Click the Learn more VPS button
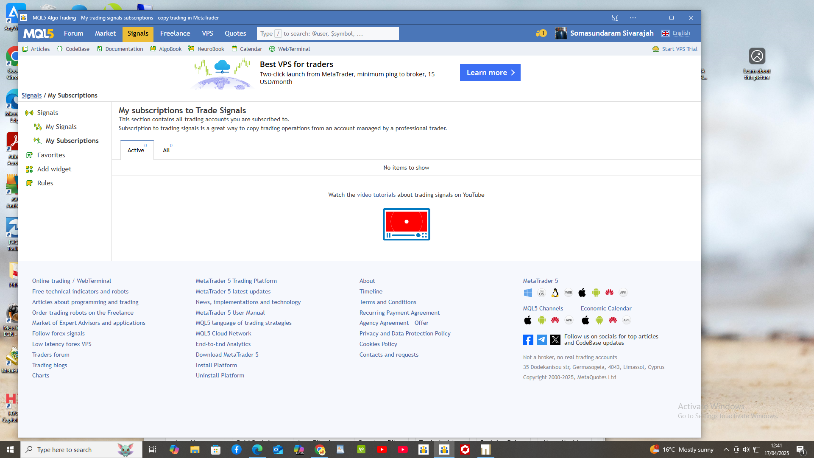This screenshot has width=814, height=458. tap(490, 73)
